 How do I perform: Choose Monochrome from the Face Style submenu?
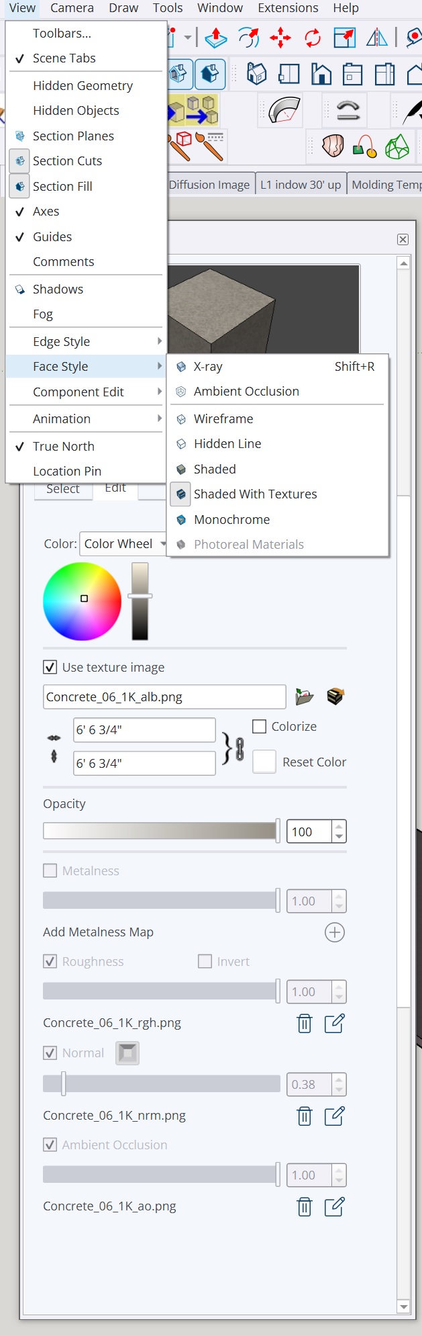(231, 519)
